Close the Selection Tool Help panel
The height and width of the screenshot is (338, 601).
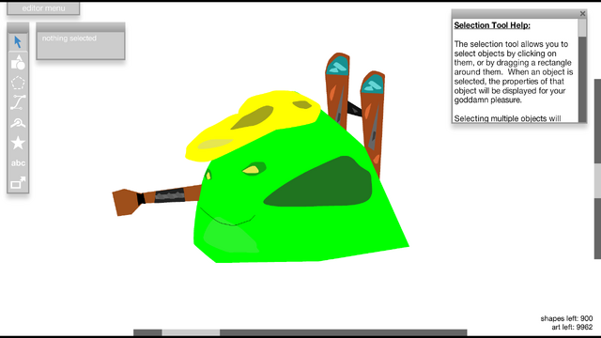click(582, 14)
